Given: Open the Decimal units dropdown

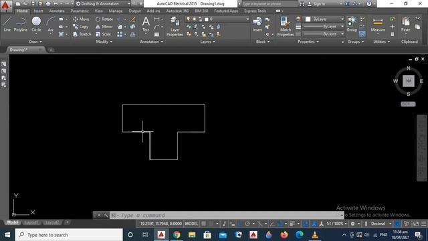Looking at the screenshot, I should tap(381, 224).
